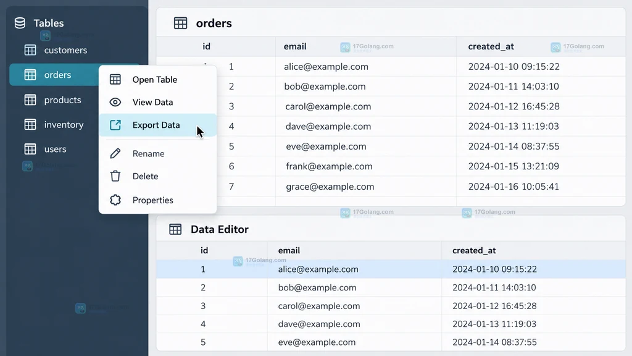Viewport: 632px width, 356px height.
Task: Click timestamp 2024-01-16 10:05:41
Action: [513, 187]
